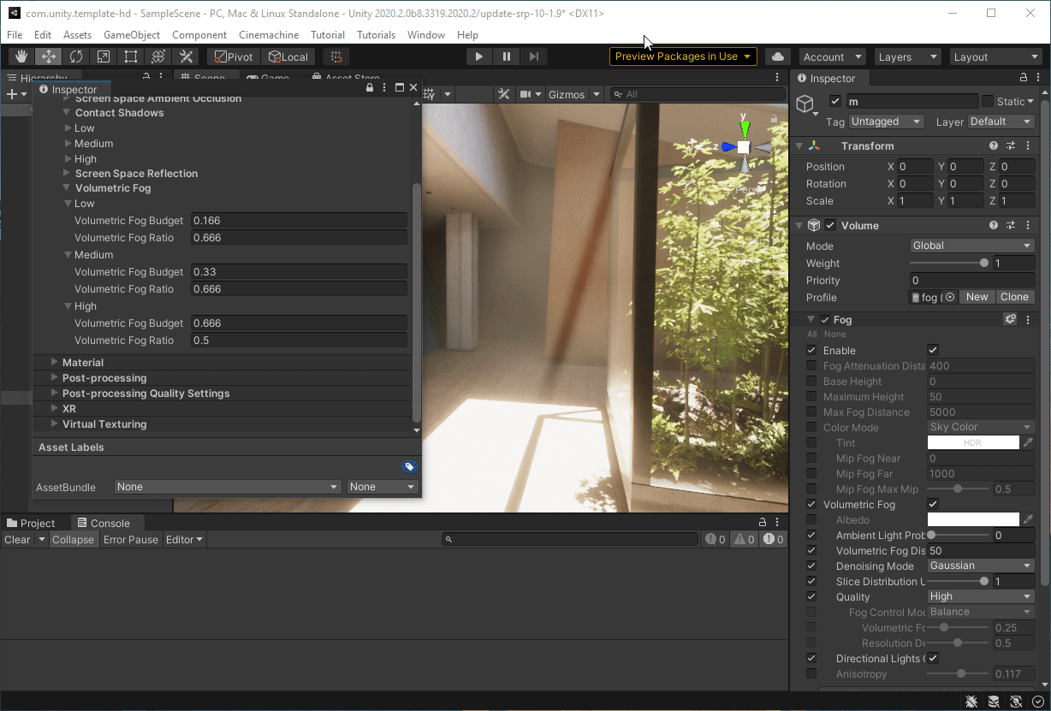This screenshot has height=711, width=1051.
Task: Open Volume component help icon
Action: point(994,226)
